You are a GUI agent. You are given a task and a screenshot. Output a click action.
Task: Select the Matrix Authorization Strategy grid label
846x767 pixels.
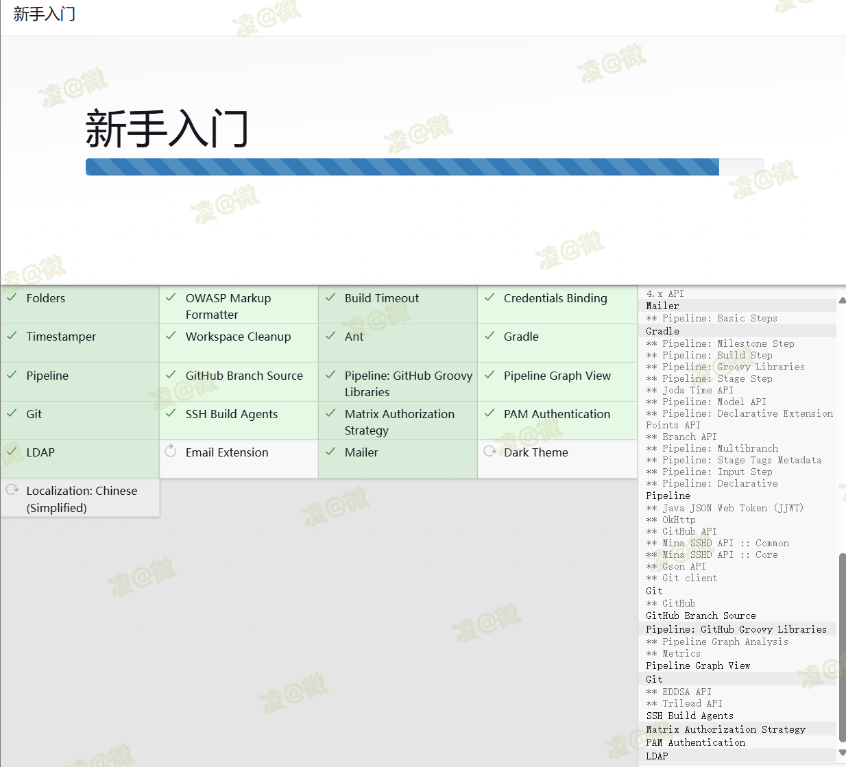[x=400, y=422]
